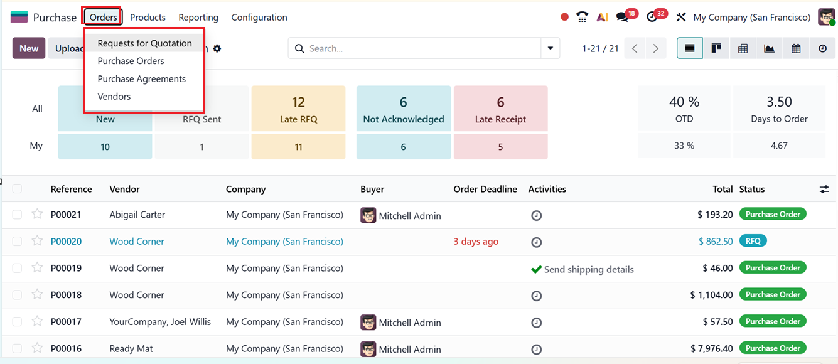Open the Activity view
838x364 pixels.
822,48
